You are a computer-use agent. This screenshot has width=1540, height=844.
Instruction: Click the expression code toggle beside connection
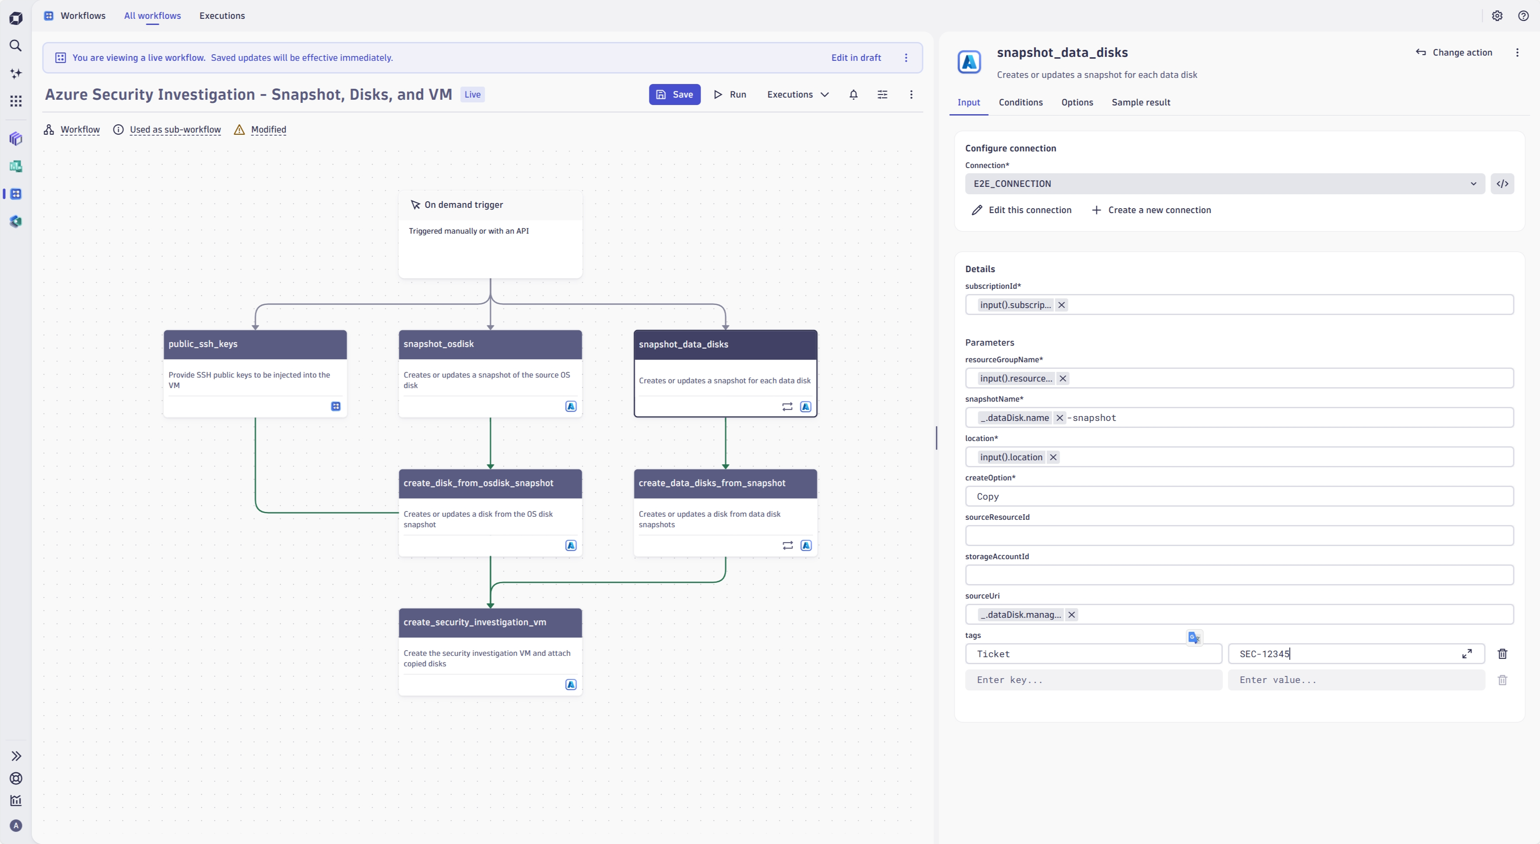pos(1502,184)
